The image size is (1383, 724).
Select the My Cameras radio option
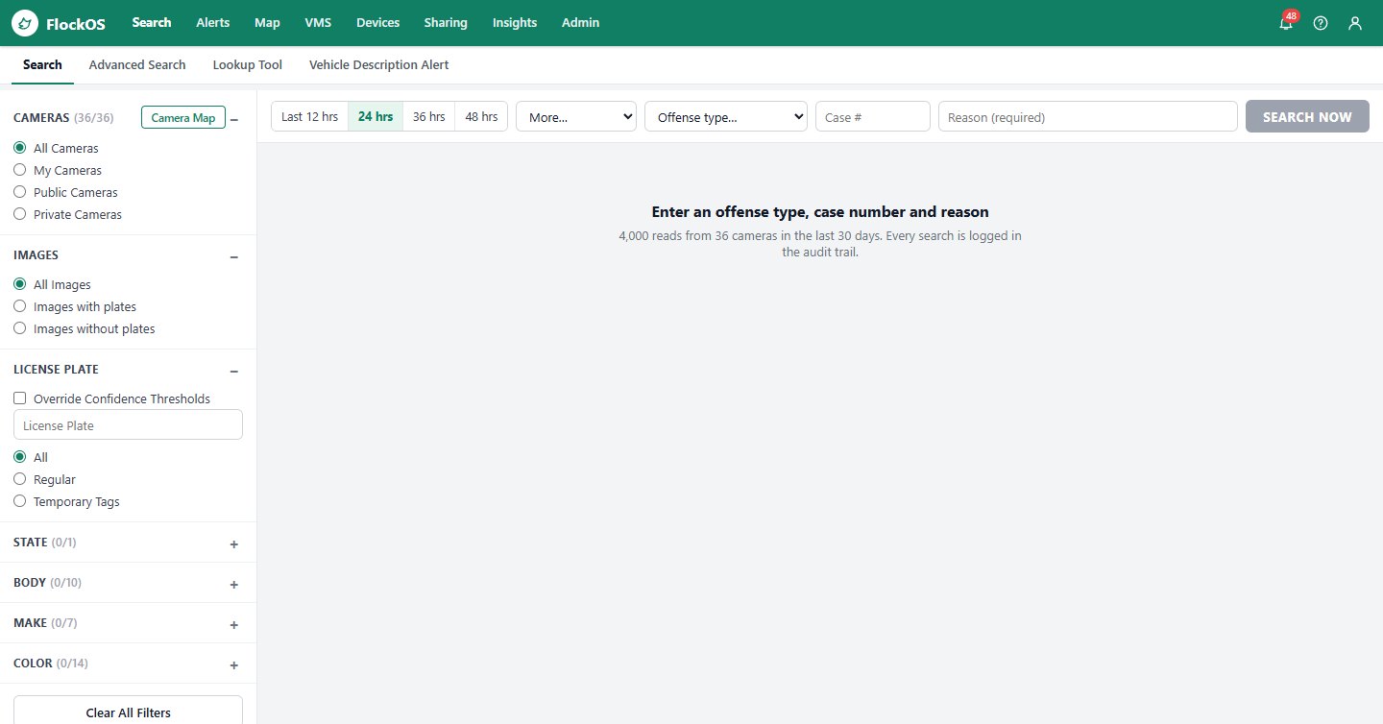[19, 170]
